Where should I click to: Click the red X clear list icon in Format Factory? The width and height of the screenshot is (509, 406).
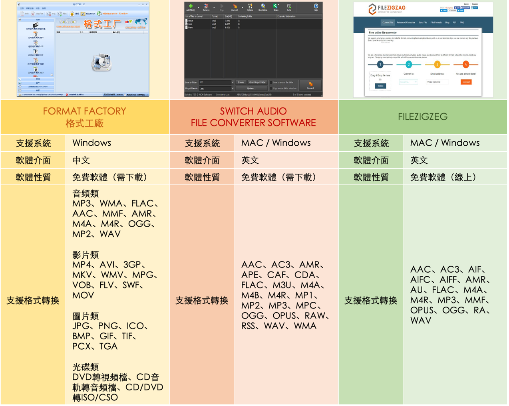point(33,14)
